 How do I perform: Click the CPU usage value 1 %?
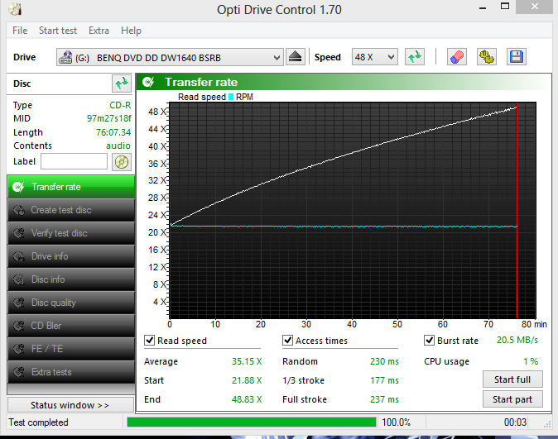coord(531,361)
